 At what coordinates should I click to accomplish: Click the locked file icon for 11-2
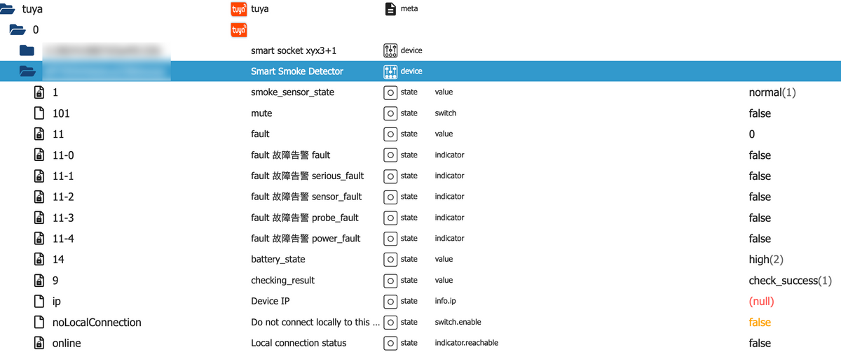click(39, 197)
